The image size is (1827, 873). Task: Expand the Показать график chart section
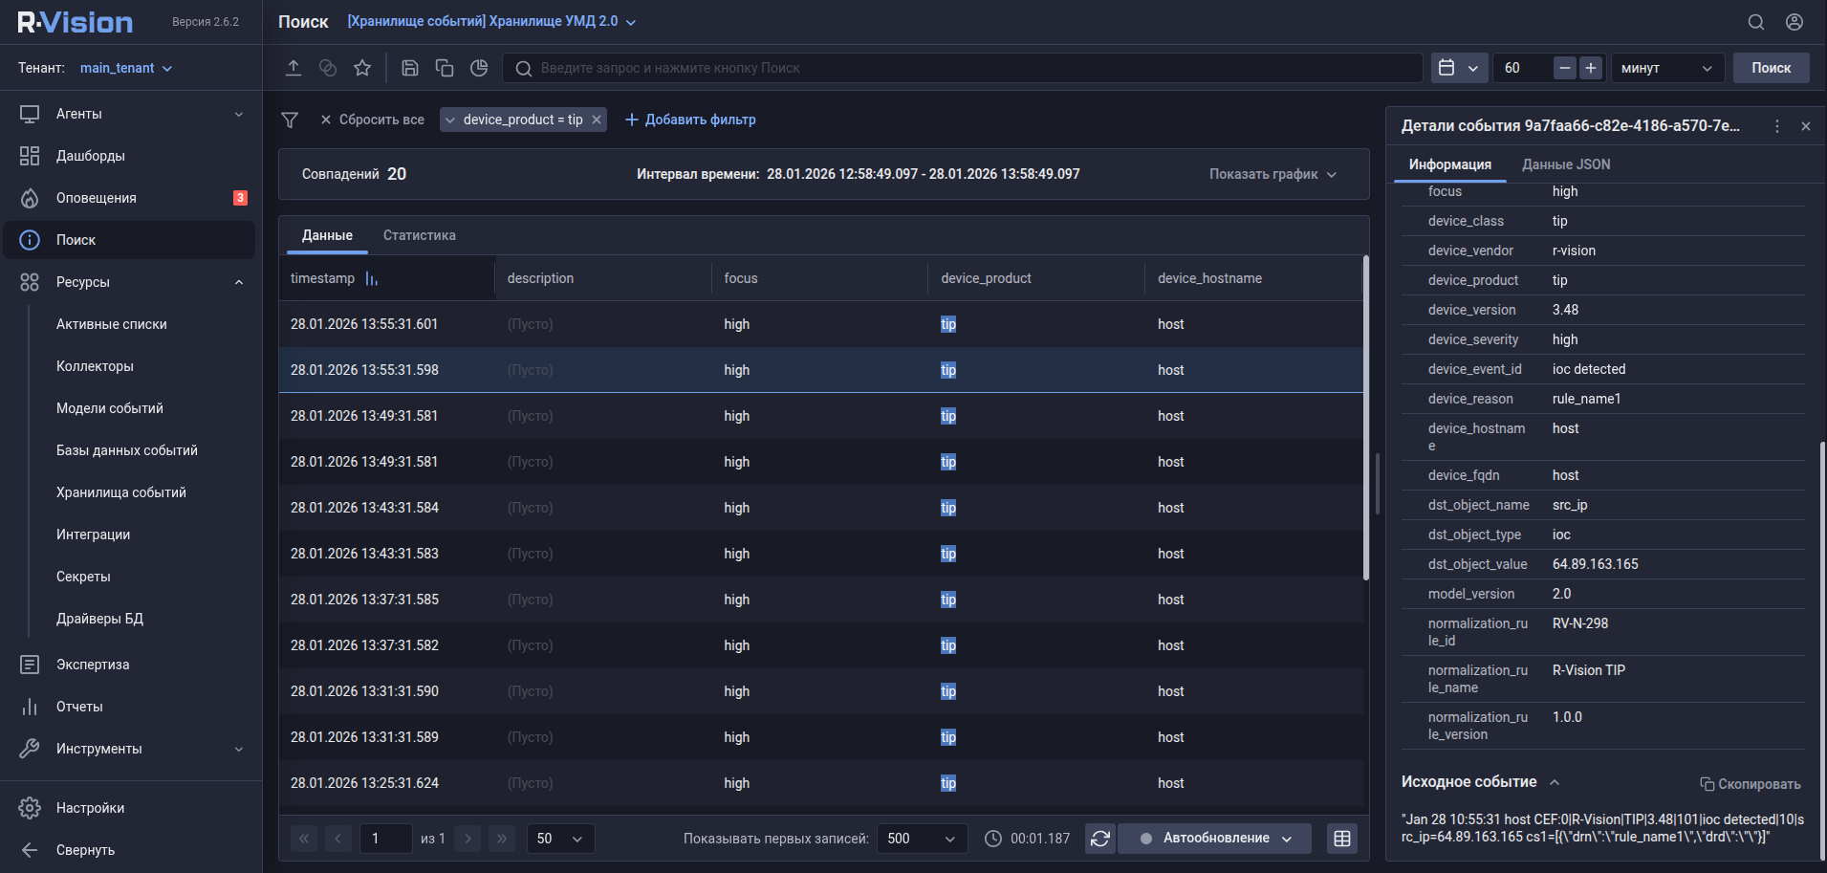click(1272, 174)
